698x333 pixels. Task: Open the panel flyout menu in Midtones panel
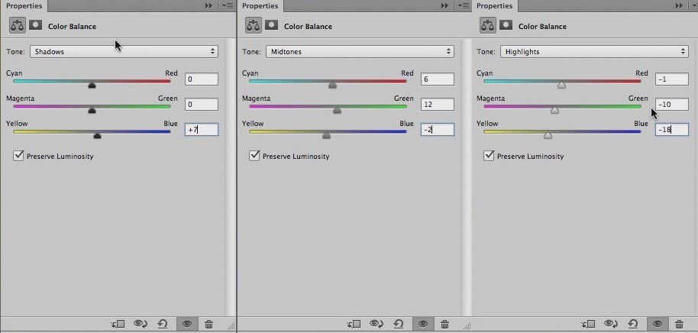[x=464, y=6]
